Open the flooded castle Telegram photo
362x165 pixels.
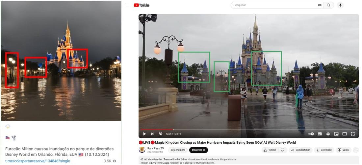[61, 60]
